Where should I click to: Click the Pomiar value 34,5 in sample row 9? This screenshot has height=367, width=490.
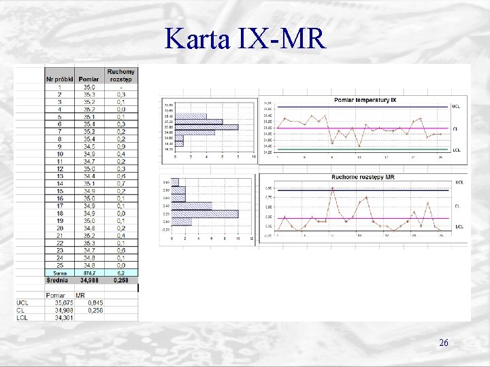pos(89,147)
